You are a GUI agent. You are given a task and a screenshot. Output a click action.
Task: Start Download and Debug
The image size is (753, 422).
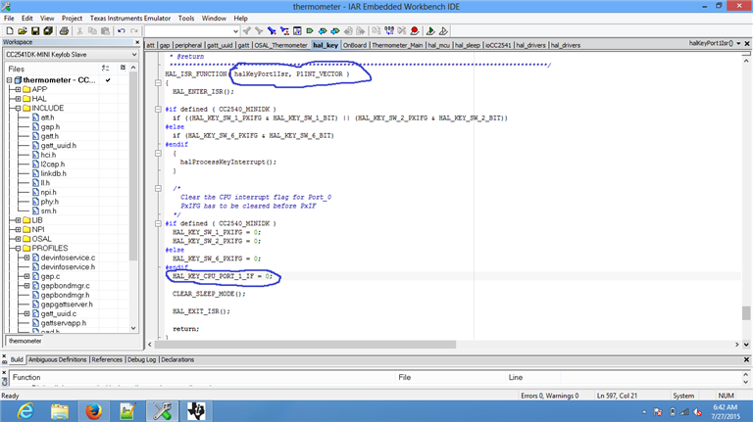click(430, 31)
